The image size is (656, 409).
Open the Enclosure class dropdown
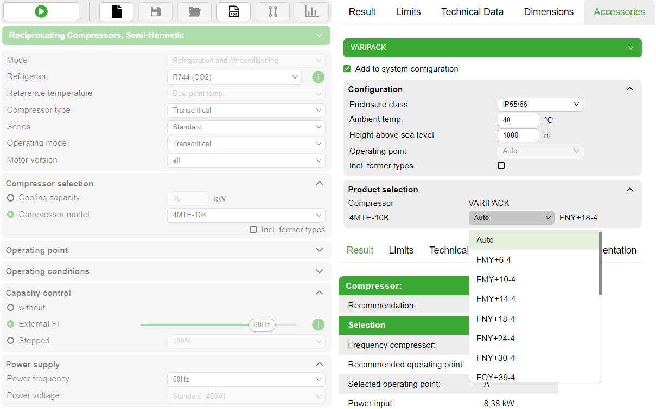(540, 104)
